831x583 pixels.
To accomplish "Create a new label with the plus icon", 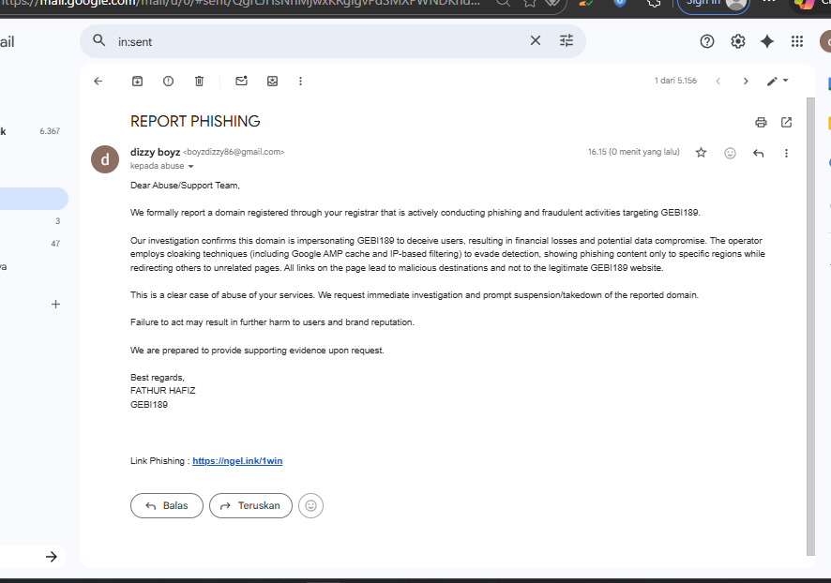I will click(55, 305).
